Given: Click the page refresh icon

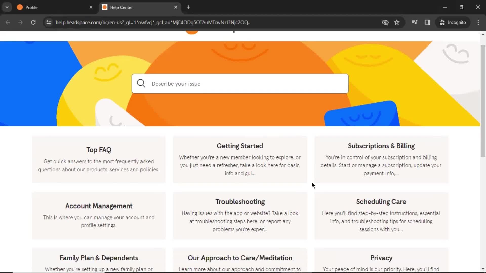Looking at the screenshot, I should pyautogui.click(x=33, y=22).
